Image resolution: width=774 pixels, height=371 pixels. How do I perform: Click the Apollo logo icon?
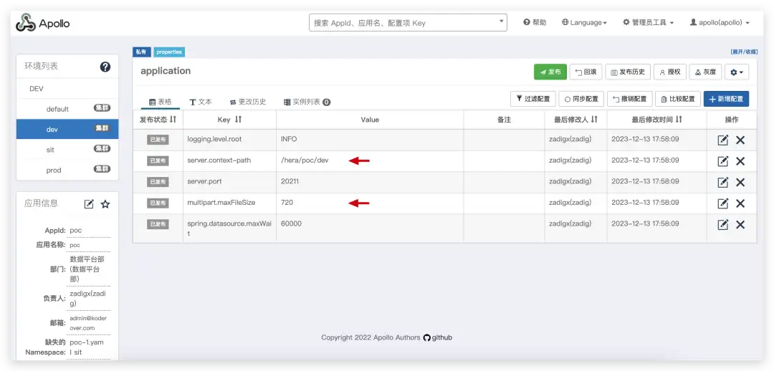pyautogui.click(x=26, y=23)
